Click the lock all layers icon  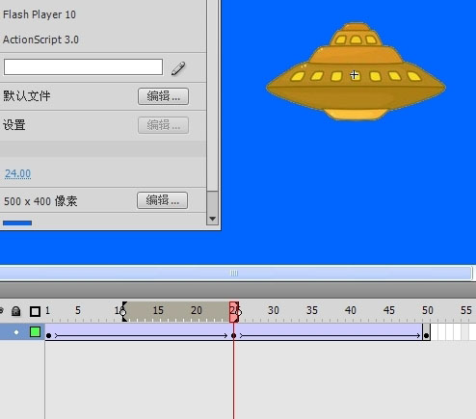15,311
